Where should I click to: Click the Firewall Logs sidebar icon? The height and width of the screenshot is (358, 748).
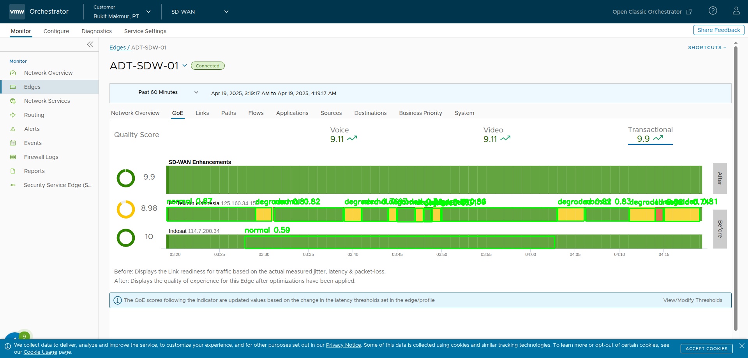coord(13,157)
